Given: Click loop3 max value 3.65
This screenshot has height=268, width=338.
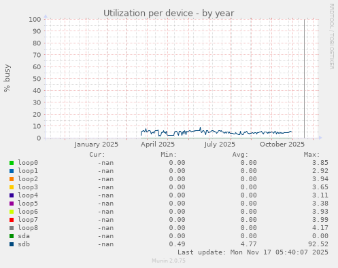Looking at the screenshot, I should point(320,187).
